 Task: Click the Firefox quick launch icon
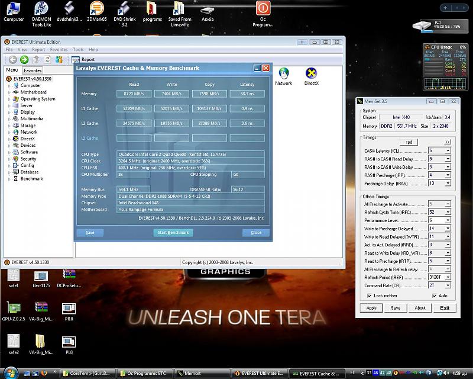[x=44, y=373]
